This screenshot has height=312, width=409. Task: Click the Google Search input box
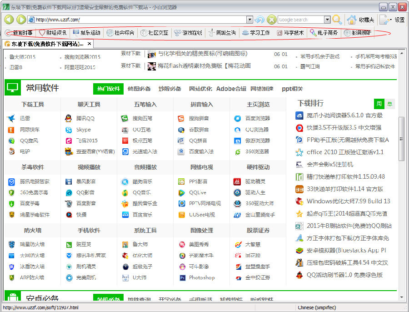(301, 20)
